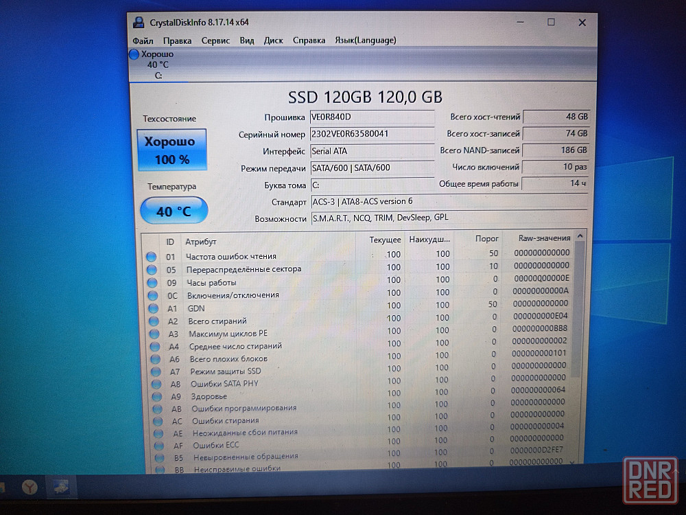Image resolution: width=686 pixels, height=515 pixels.
Task: Open the Вид menu
Action: pos(247,41)
